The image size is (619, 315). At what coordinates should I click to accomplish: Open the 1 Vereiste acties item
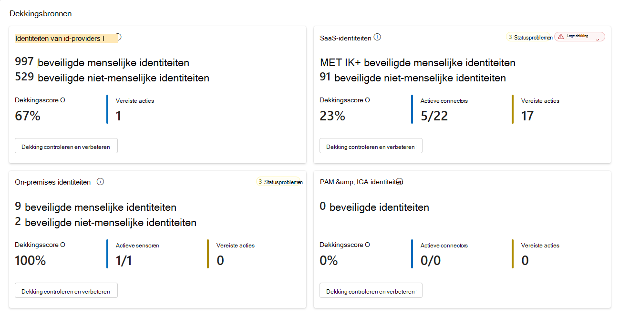[119, 116]
